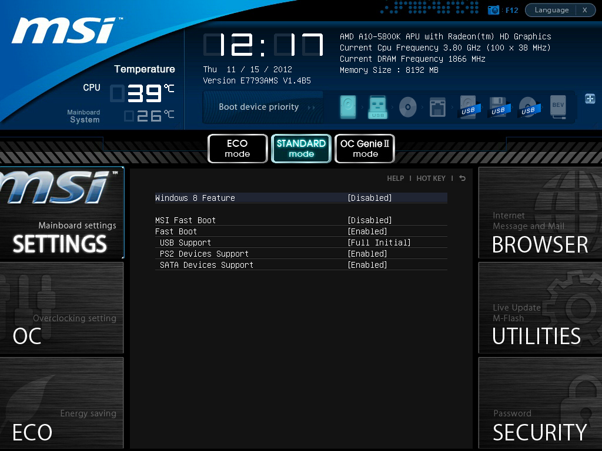The width and height of the screenshot is (602, 451).
Task: Click BIOS version E7793AMS V1.4B5 text
Action: (x=257, y=80)
